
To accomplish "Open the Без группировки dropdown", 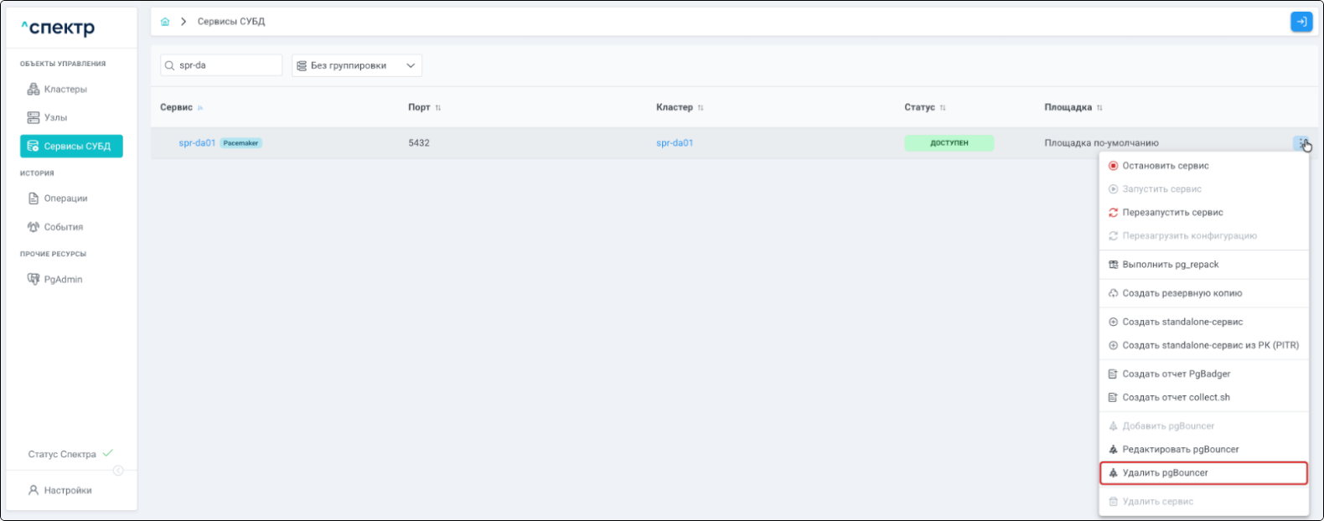I will click(x=356, y=65).
